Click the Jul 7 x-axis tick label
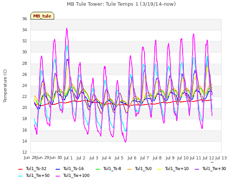 [x=144, y=158]
